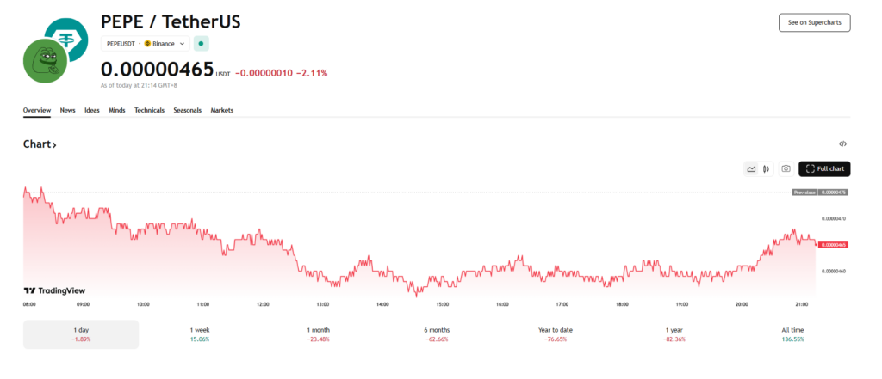Viewport: 882px width, 379px height.
Task: Click the −2.11% change value
Action: click(312, 73)
